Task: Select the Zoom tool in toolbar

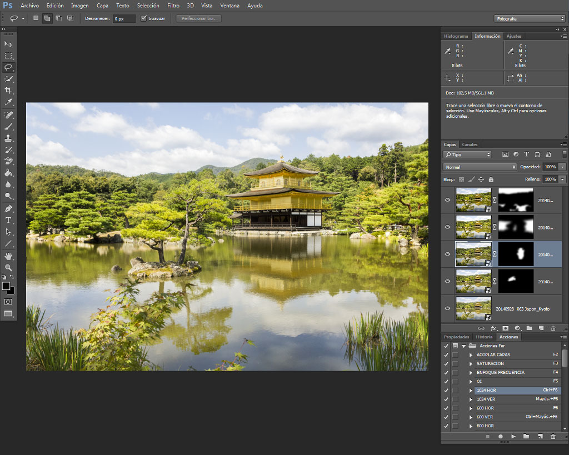Action: pos(8,268)
